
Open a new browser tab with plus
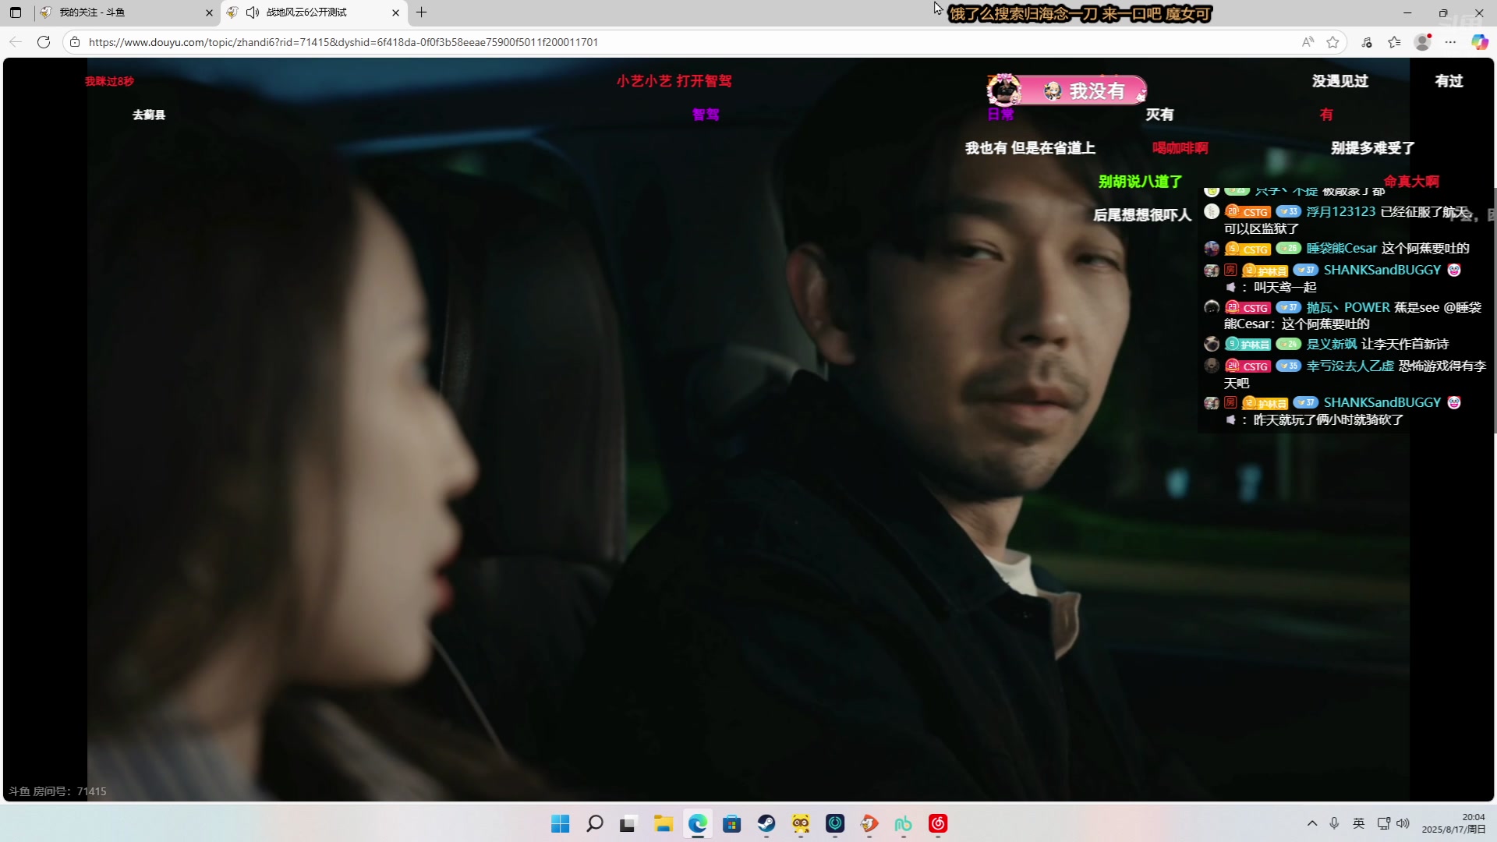422,12
